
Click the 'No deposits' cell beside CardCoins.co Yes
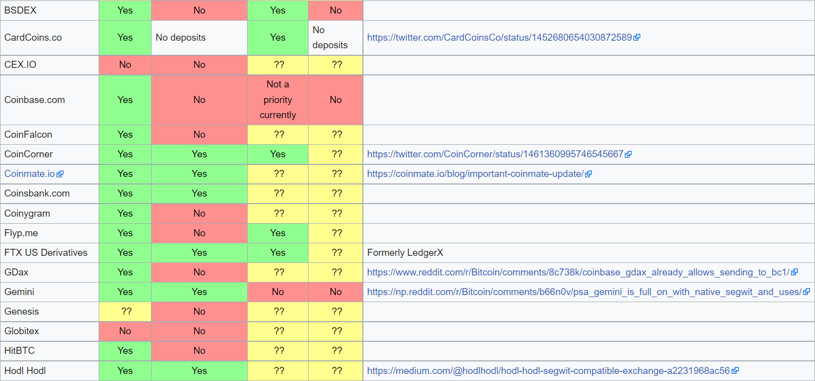[199, 38]
